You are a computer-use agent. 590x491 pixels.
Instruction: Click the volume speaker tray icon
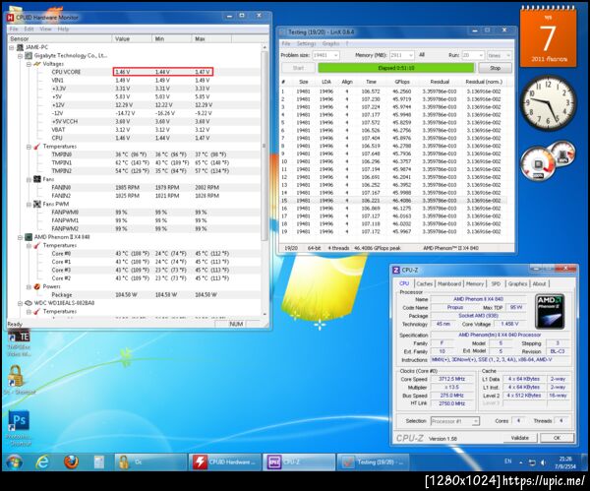(544, 462)
